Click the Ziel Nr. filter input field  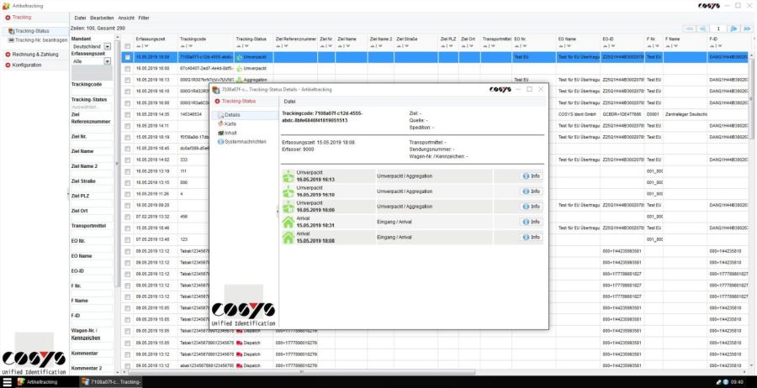pyautogui.click(x=91, y=144)
